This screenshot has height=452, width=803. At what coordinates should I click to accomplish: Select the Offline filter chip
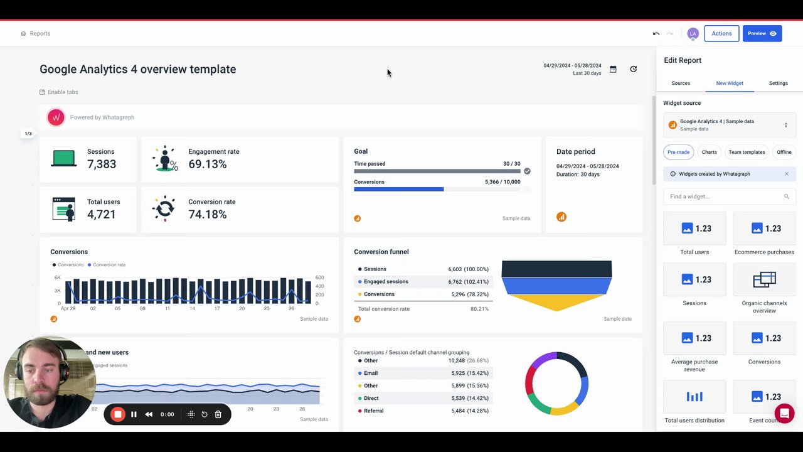[x=784, y=152]
